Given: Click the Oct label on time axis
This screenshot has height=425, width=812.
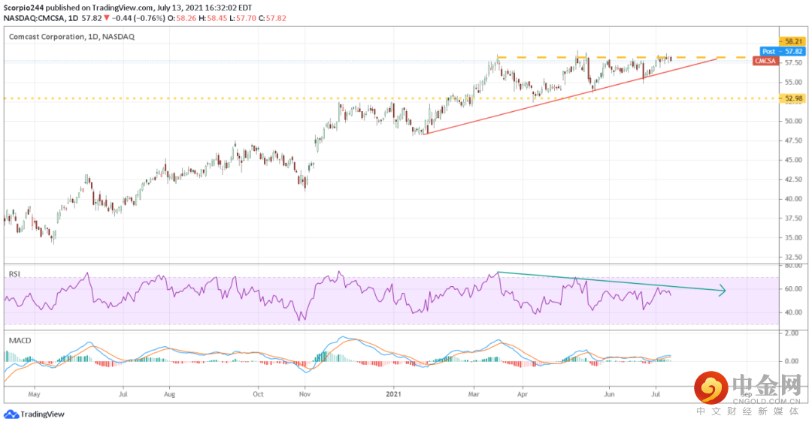Looking at the screenshot, I should pos(258,394).
